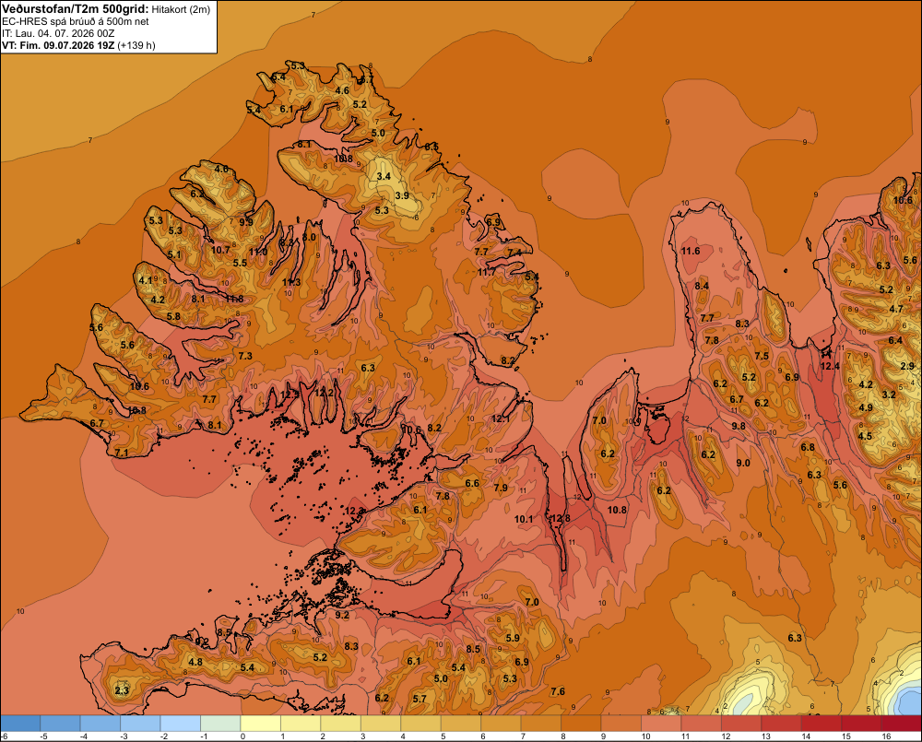The image size is (922, 742).
Task: Select the pale green -1 to 0 legend swatch
Action: pyautogui.click(x=220, y=724)
